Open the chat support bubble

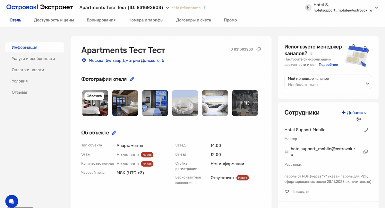[x=12, y=201]
